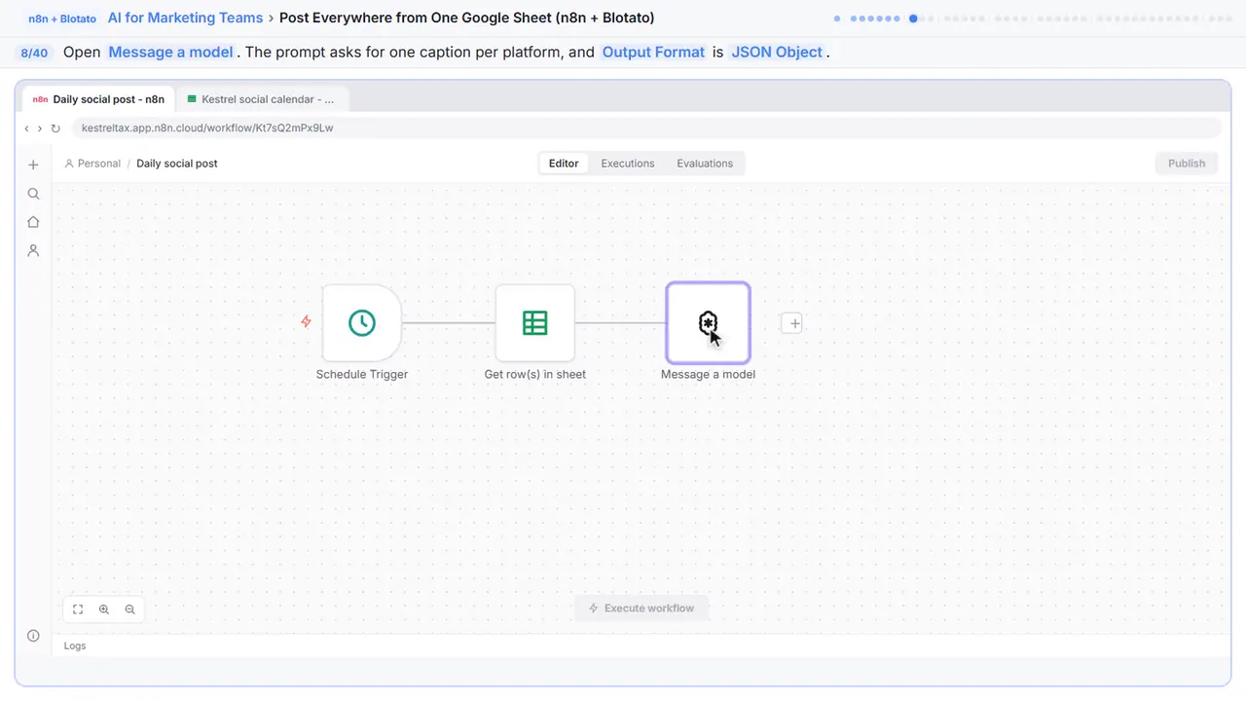Select the Schedule Trigger clock node

(362, 323)
